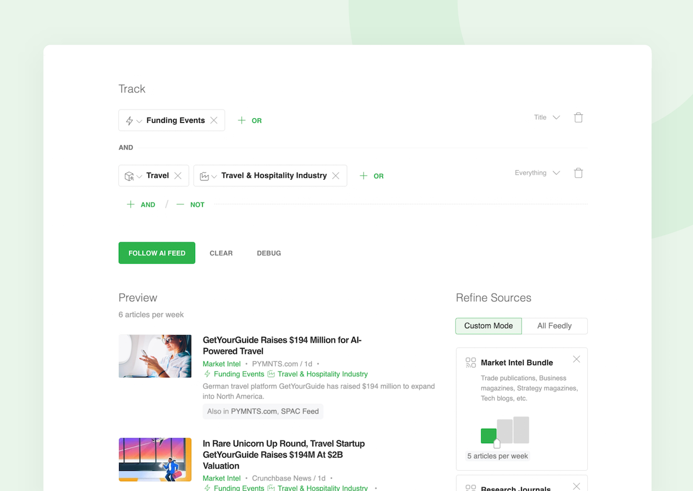Dismiss the Market Intel Bundle source
This screenshot has width=693, height=491.
pos(576,359)
